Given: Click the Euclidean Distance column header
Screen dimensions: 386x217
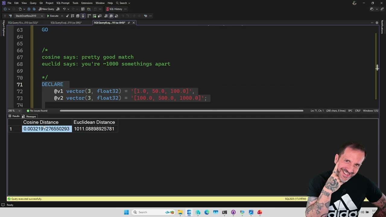Looking at the screenshot, I should coord(95,122).
